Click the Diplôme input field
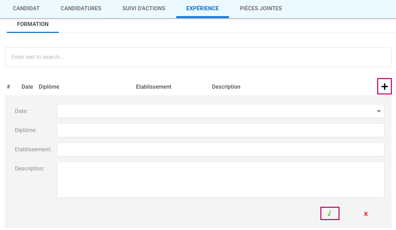 click(220, 130)
